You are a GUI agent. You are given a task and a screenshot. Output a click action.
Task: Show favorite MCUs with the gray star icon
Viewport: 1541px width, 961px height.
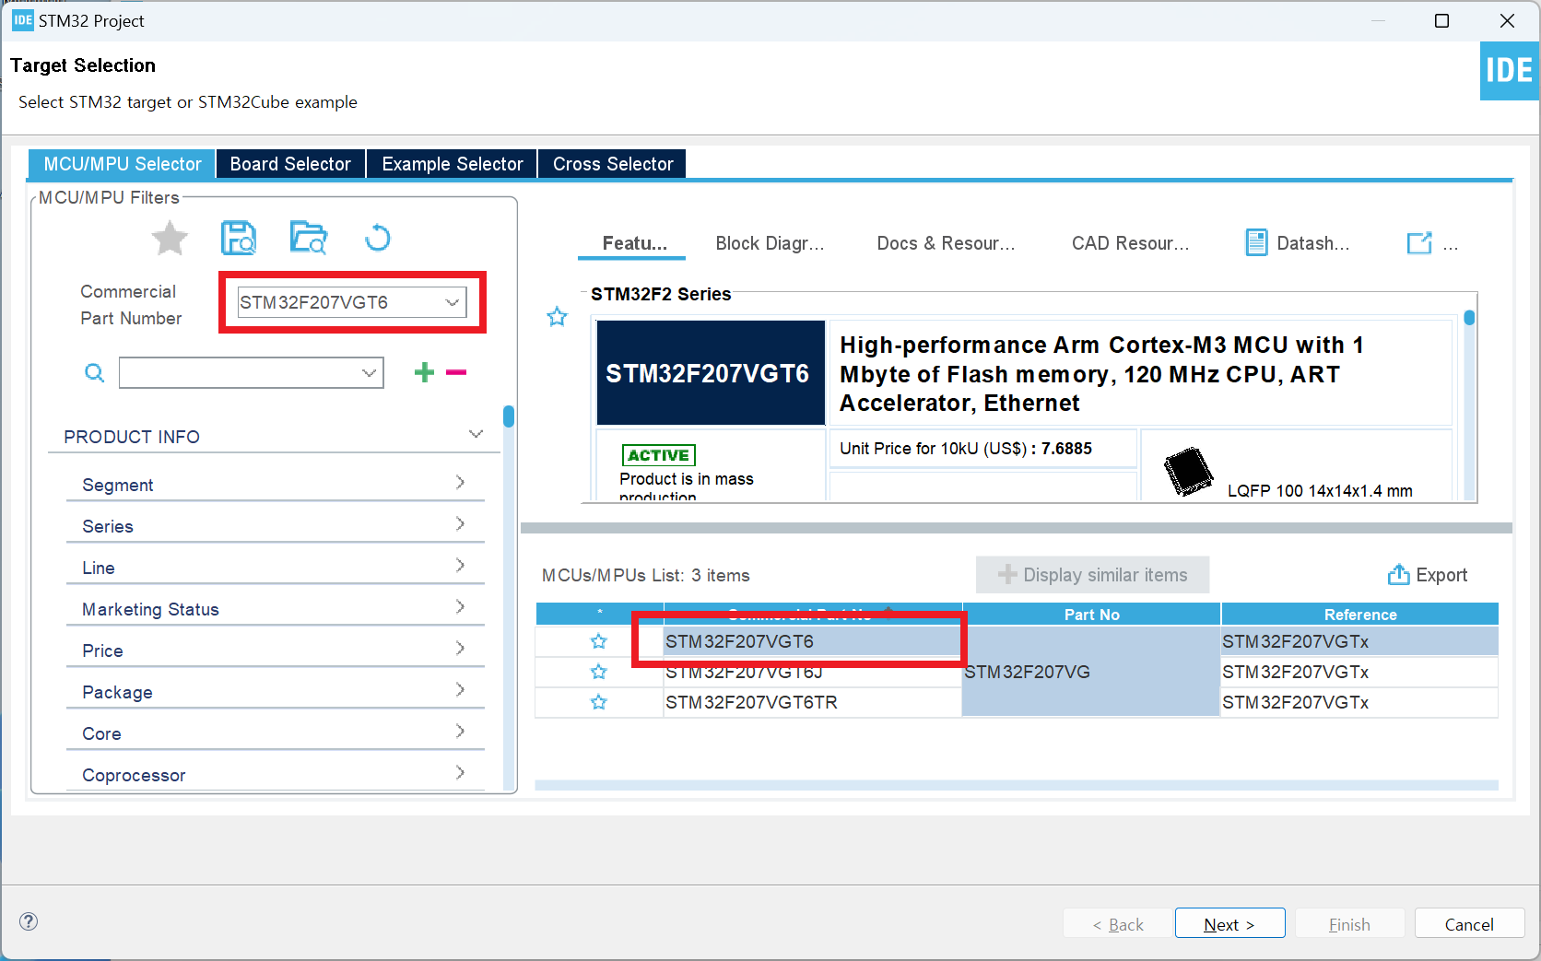point(170,239)
